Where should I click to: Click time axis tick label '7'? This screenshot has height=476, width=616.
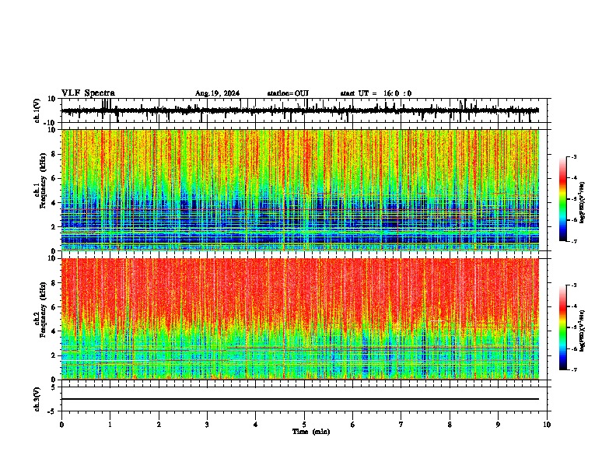point(401,425)
